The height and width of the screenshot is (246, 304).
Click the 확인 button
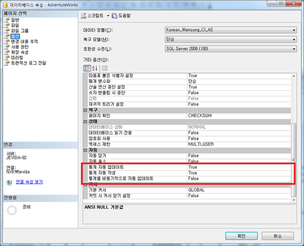242,236
